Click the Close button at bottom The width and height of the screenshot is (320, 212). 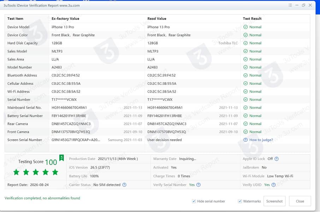(300, 201)
